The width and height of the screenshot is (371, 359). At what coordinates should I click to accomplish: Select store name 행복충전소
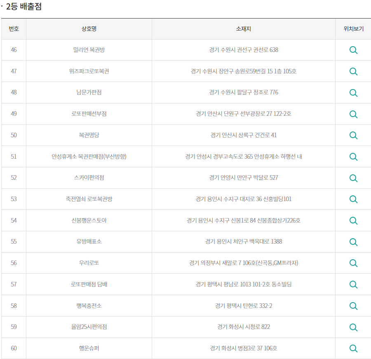pos(89,306)
